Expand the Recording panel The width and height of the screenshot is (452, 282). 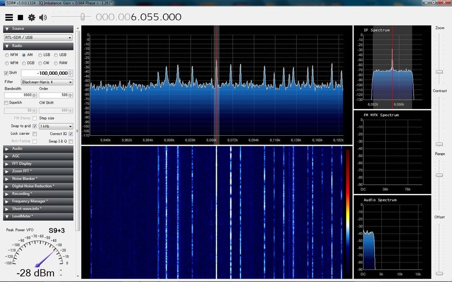click(38, 194)
